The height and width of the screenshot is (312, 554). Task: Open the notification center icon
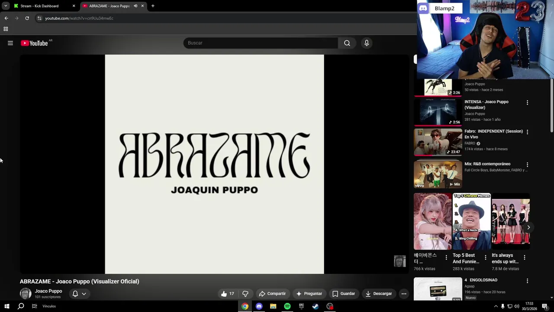click(545, 306)
